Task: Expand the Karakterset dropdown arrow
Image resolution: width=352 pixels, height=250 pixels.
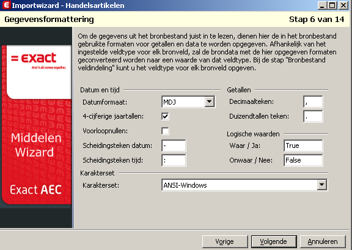Action: click(322, 185)
